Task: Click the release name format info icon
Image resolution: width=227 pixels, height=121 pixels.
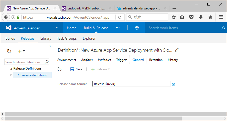Action: [173, 84]
